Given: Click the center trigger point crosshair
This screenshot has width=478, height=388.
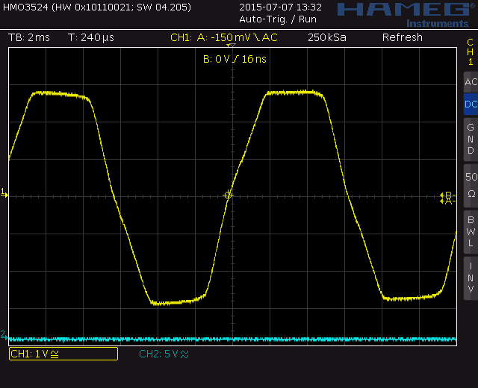Looking at the screenshot, I should (229, 195).
